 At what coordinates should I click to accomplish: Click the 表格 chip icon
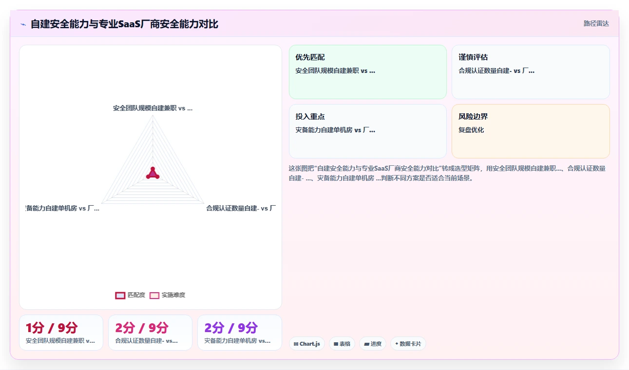[x=336, y=344]
